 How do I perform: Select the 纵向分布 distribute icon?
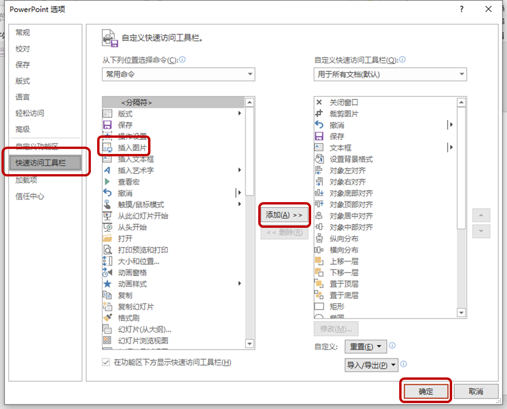(x=319, y=238)
